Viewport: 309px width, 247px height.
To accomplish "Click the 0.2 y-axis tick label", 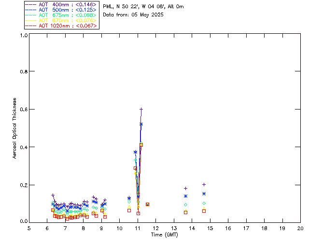I will pos(24,185).
